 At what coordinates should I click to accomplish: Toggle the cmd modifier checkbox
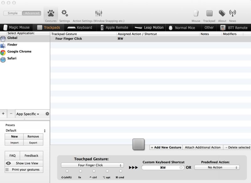tap(121, 171)
